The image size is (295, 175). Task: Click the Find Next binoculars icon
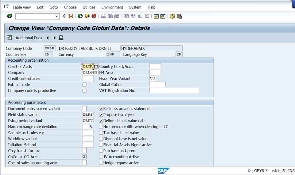(117, 16)
